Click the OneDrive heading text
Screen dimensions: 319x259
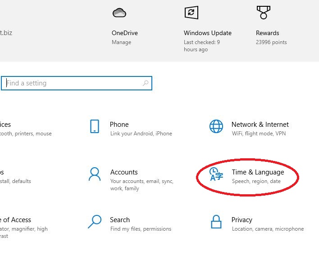tap(125, 33)
